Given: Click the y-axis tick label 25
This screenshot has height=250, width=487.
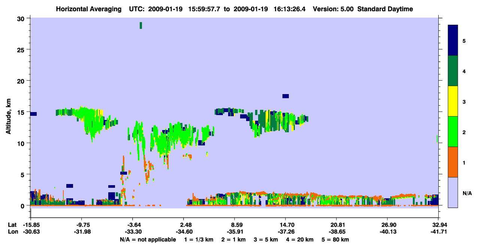Looking at the screenshot, I should 22,49.
